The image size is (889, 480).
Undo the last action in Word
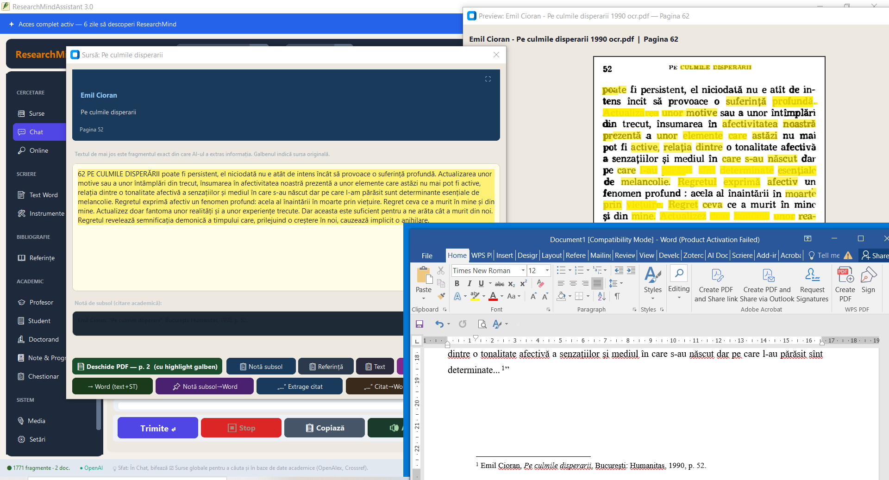pos(439,324)
